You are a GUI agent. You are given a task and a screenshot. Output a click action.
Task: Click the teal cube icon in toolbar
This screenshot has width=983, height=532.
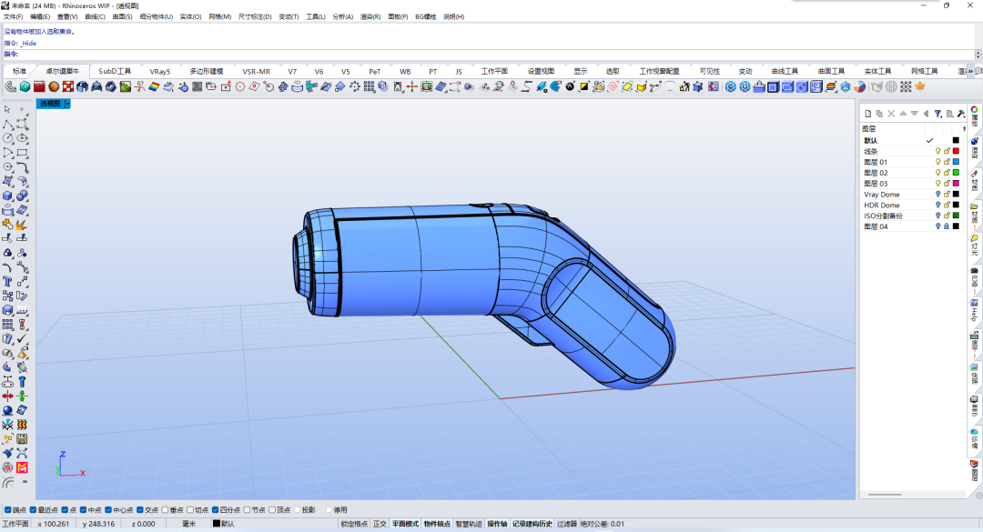[x=25, y=86]
